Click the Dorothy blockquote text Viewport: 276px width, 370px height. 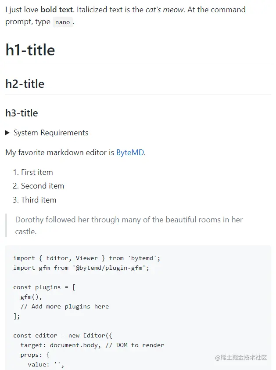pyautogui.click(x=129, y=225)
